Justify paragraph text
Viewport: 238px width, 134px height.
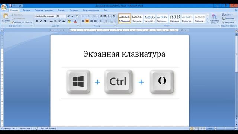tap(95, 21)
